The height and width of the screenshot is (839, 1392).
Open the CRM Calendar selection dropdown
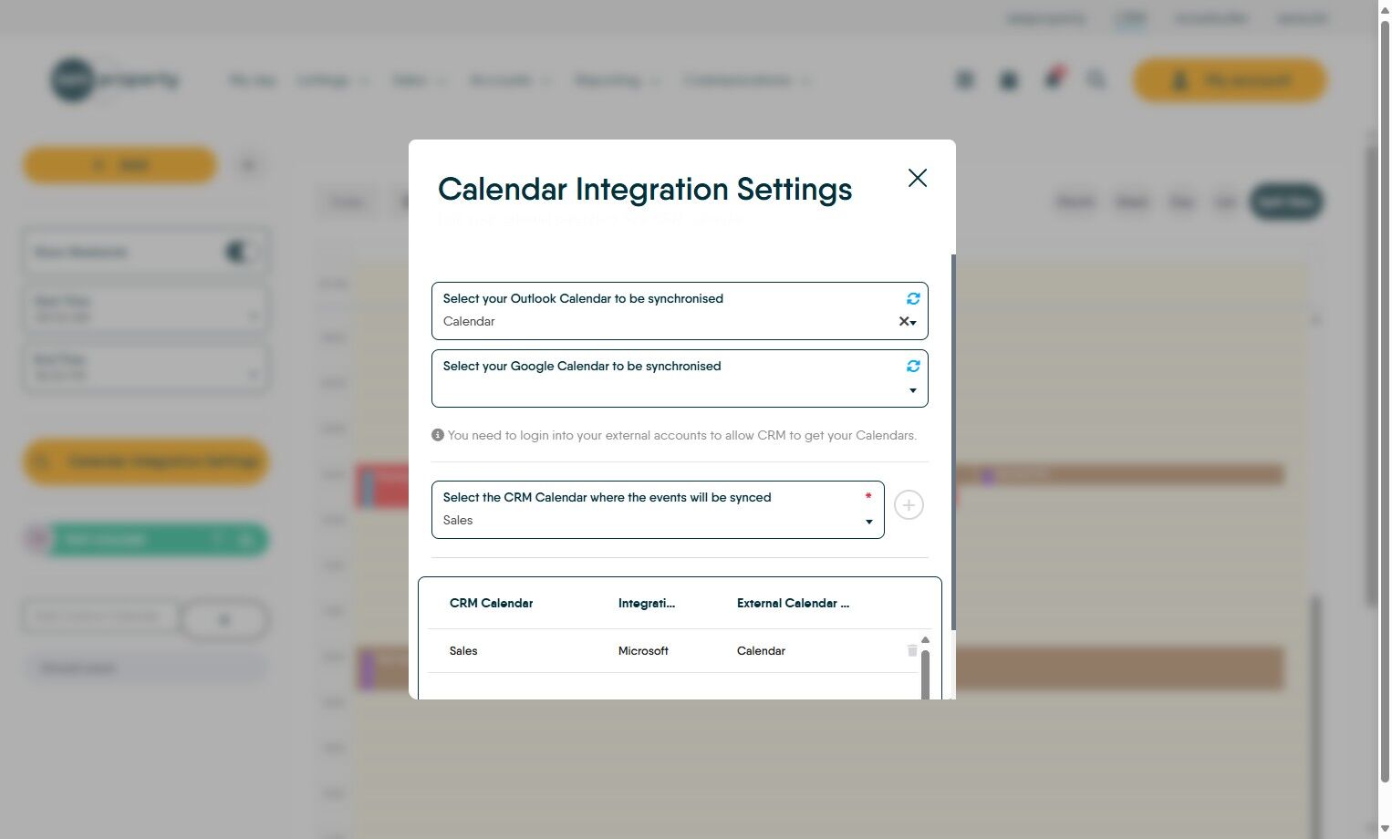868,522
